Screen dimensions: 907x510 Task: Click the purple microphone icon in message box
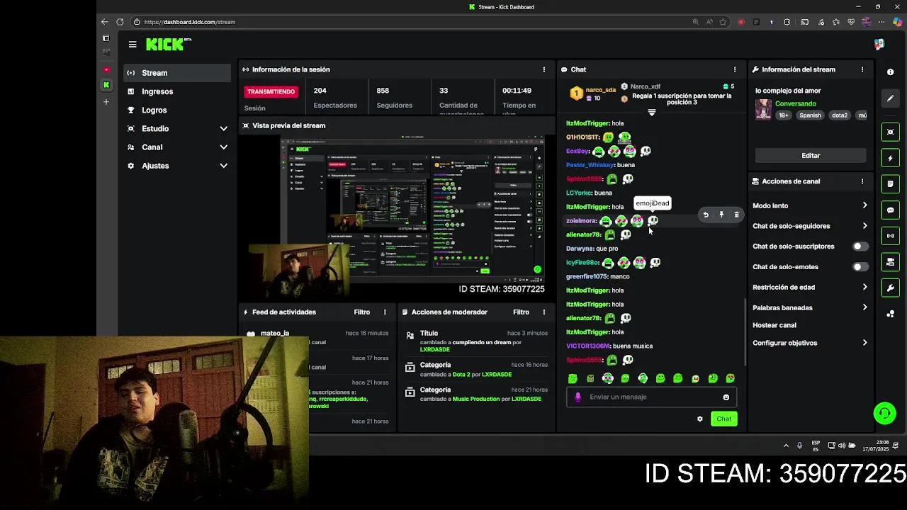coord(578,397)
